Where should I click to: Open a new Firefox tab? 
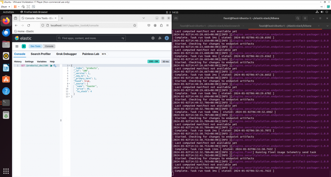(x=62, y=18)
